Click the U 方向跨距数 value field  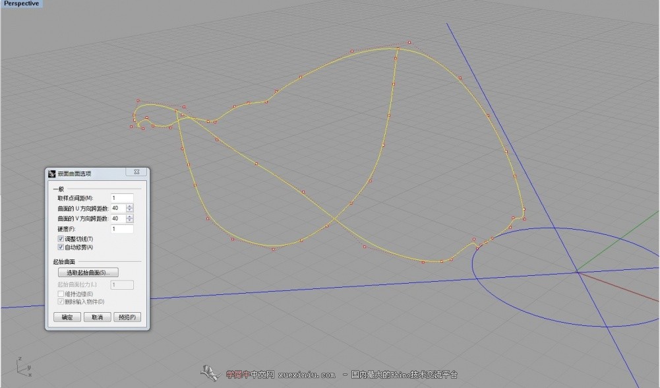coord(118,208)
